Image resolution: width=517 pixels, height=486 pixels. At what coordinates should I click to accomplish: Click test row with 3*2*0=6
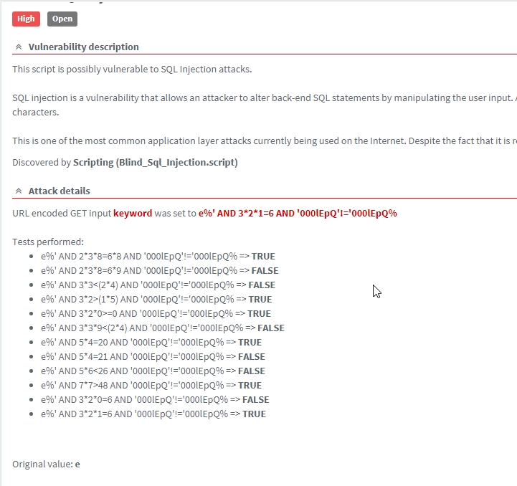pyautogui.click(x=155, y=399)
